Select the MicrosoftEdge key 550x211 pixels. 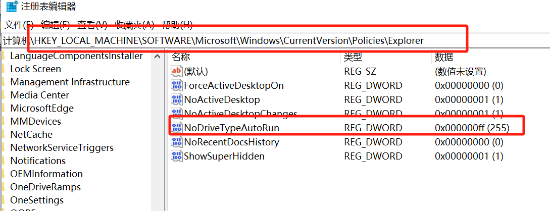point(42,109)
